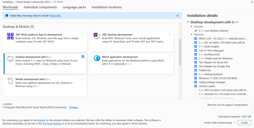Screen dimensions: 254x128
Task: Collapse the Optional components section
Action: pos(192,34)
